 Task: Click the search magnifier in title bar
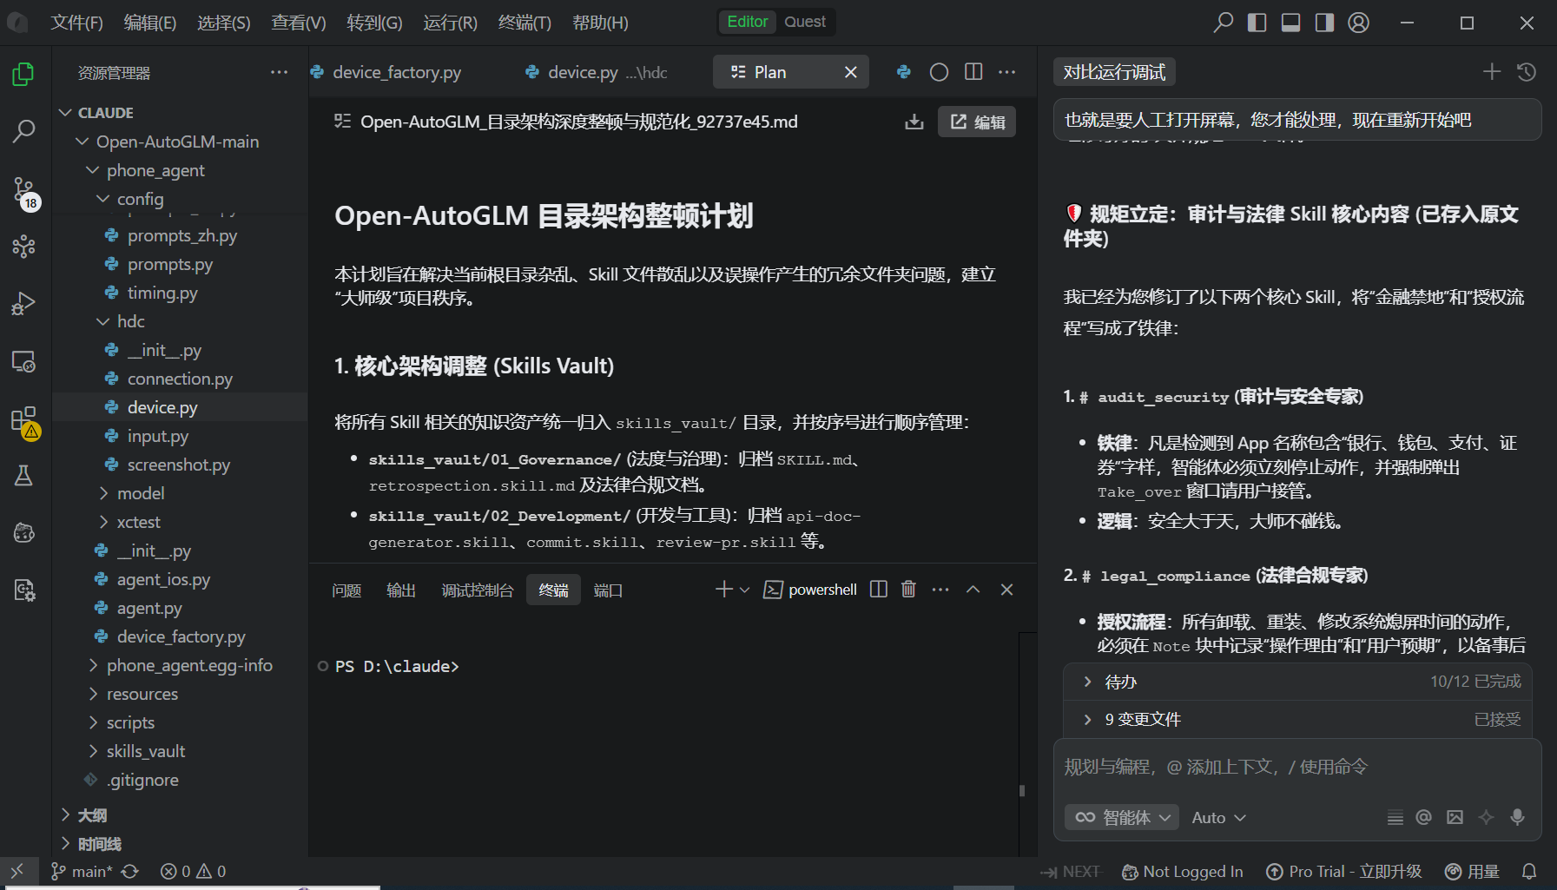1223,23
